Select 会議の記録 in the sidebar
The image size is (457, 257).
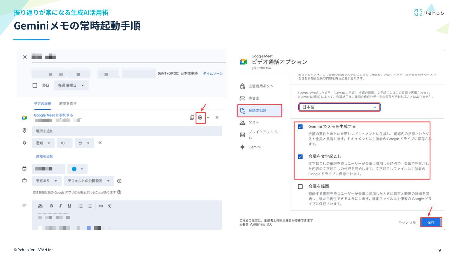[260, 110]
